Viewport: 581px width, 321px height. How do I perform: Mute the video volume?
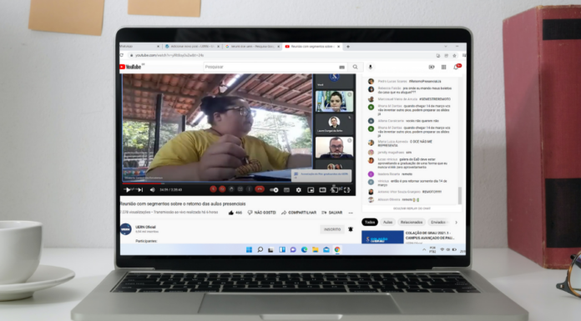coord(152,190)
